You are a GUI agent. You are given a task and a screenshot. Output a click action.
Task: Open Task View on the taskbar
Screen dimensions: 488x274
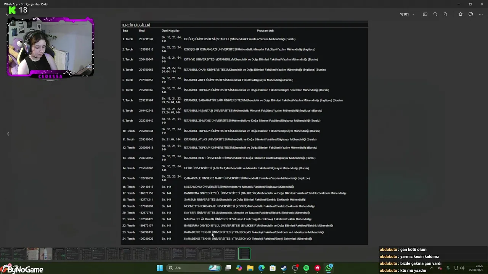[x=228, y=268]
